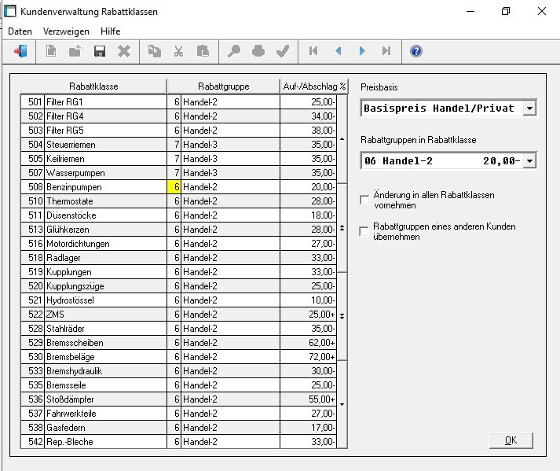Viewport: 560px width, 471px height.
Task: Click the Glühkerzen class cell
Action: click(105, 230)
